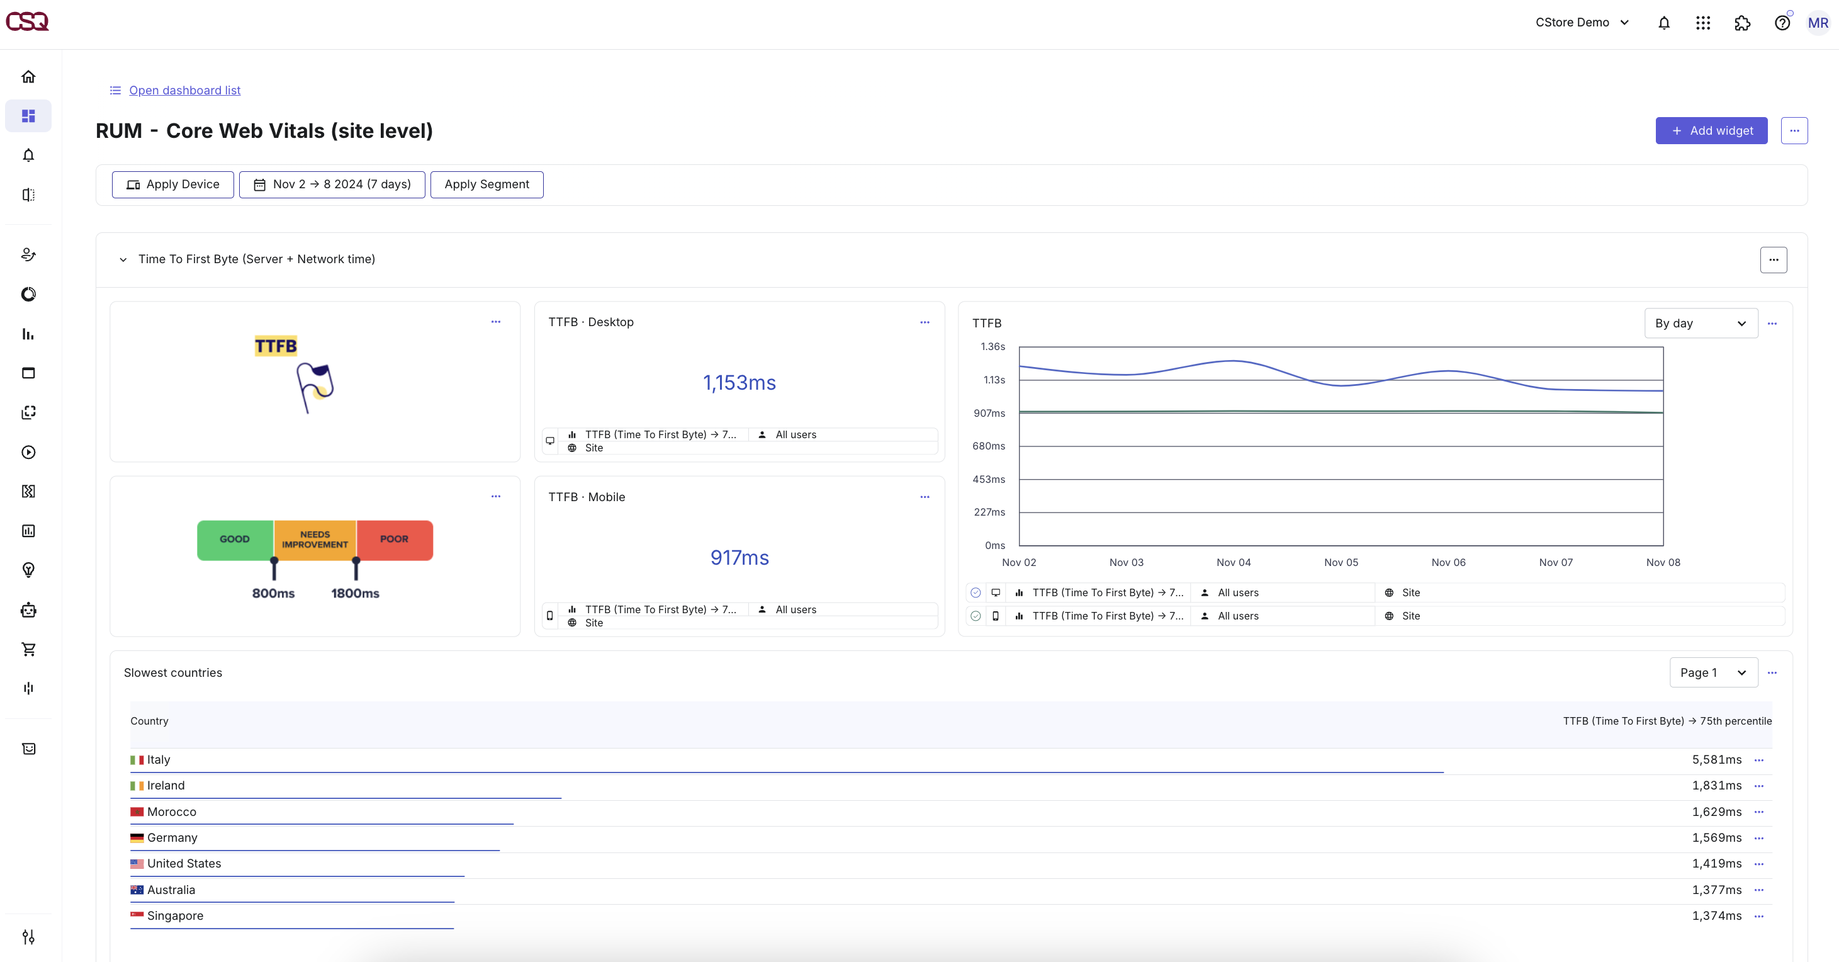Open TTFB · Desktop widget options menu
This screenshot has width=1839, height=962.
coord(925,322)
